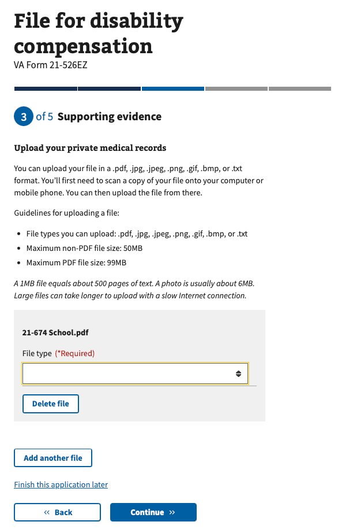Open the 'Finish this application later' link
The width and height of the screenshot is (338, 529).
coord(61,484)
